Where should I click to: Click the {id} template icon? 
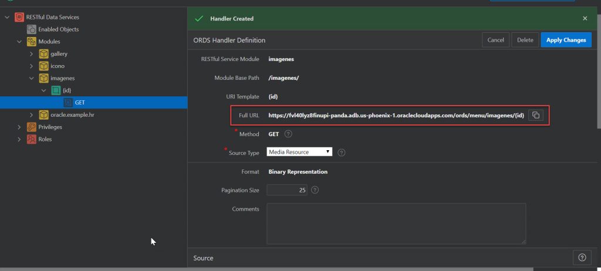[56, 90]
